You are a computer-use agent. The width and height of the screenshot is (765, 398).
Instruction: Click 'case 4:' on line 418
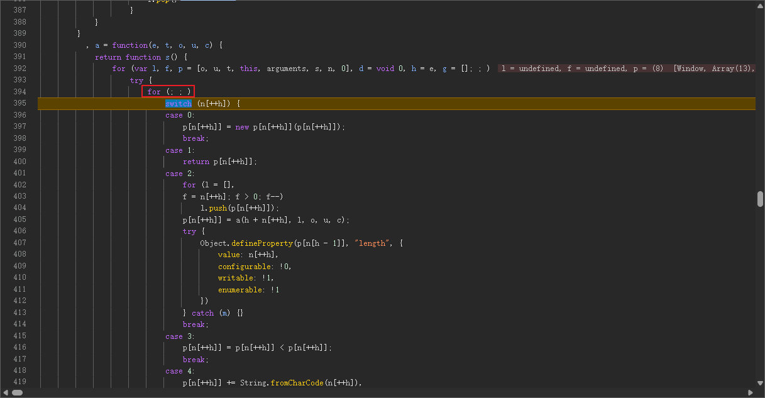point(180,371)
